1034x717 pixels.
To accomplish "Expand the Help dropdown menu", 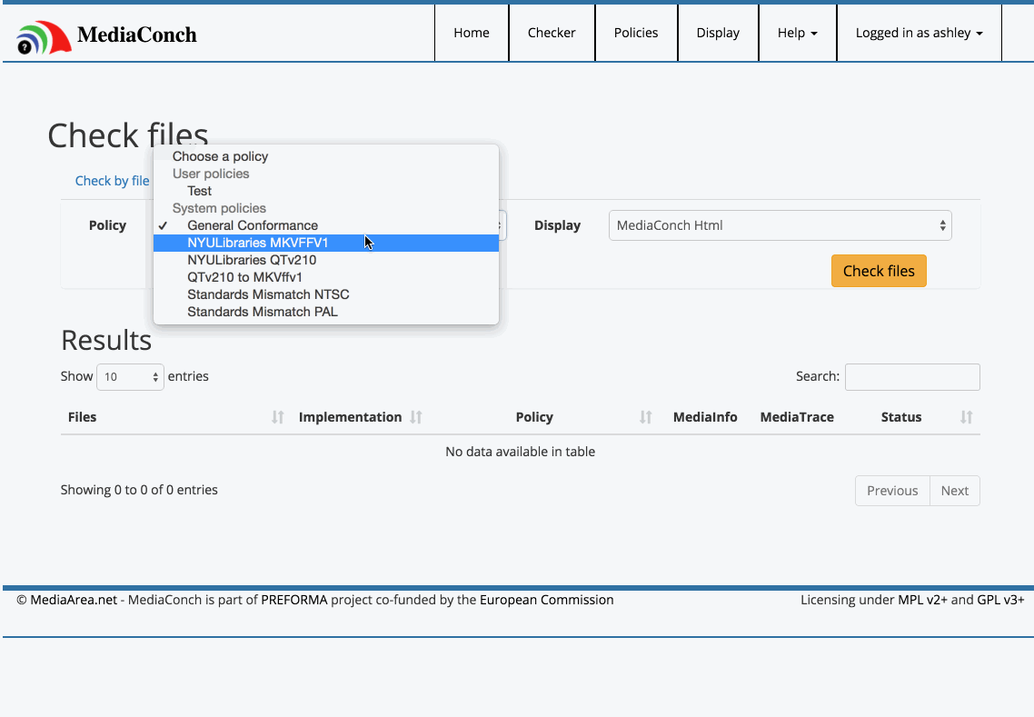I will (x=797, y=33).
